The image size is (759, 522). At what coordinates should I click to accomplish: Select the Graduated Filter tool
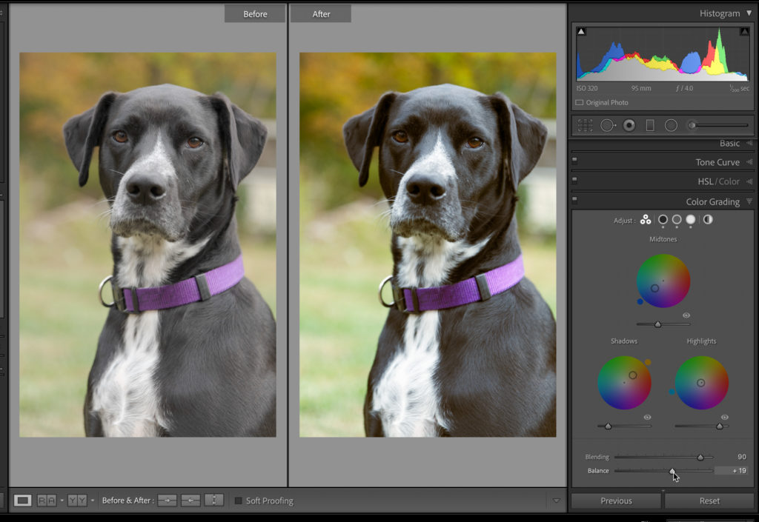click(x=650, y=125)
